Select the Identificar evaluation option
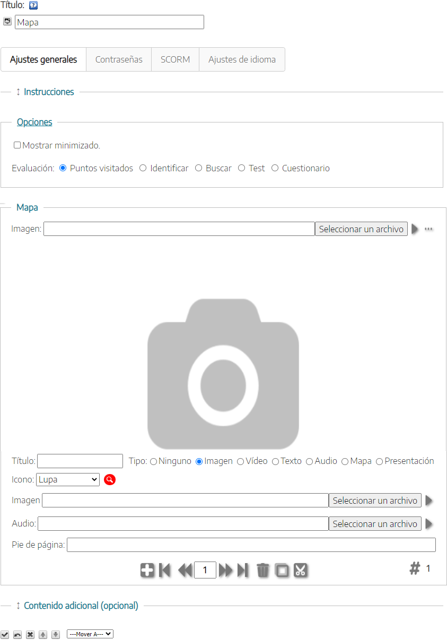The image size is (447, 640). coord(143,168)
